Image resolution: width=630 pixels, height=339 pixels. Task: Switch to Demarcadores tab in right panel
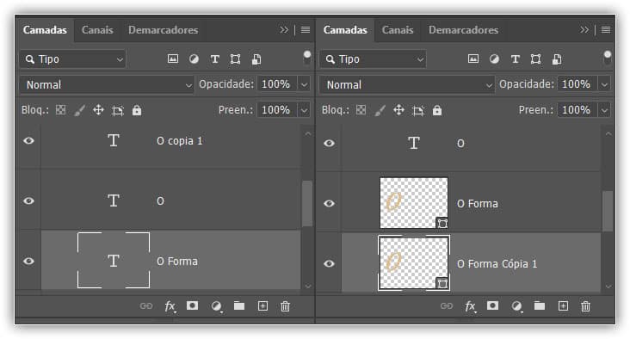(x=463, y=30)
